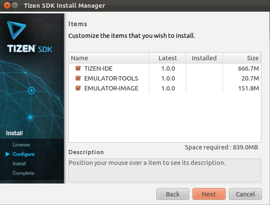Image resolution: width=270 pixels, height=205 pixels.
Task: Click the Latest column header
Action: (x=168, y=58)
